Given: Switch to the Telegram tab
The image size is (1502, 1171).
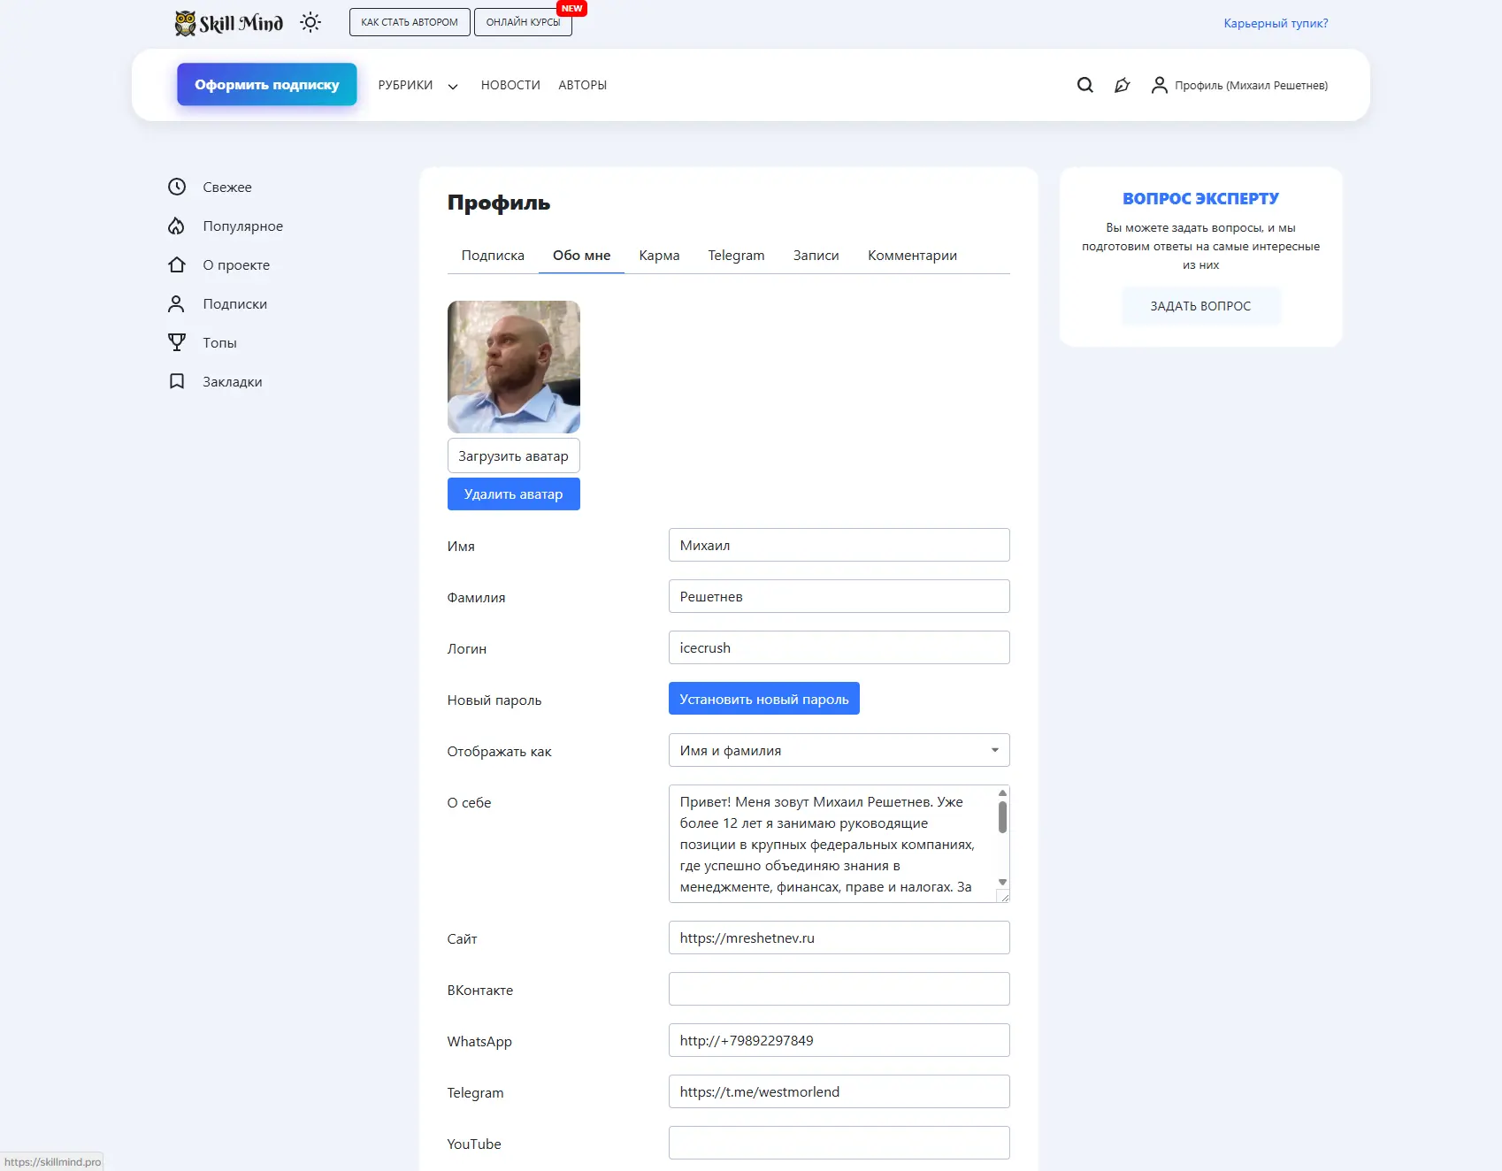Looking at the screenshot, I should tap(736, 256).
